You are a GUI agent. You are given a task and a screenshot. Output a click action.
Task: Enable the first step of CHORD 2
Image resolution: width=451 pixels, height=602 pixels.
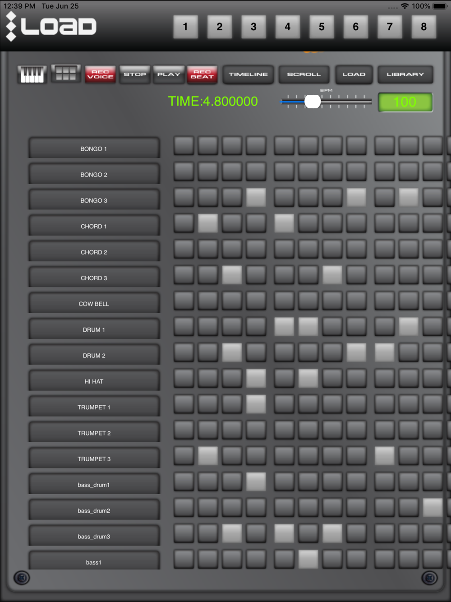[184, 249]
